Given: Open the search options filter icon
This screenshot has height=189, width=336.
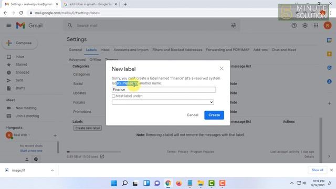Looking at the screenshot, I should point(233,26).
